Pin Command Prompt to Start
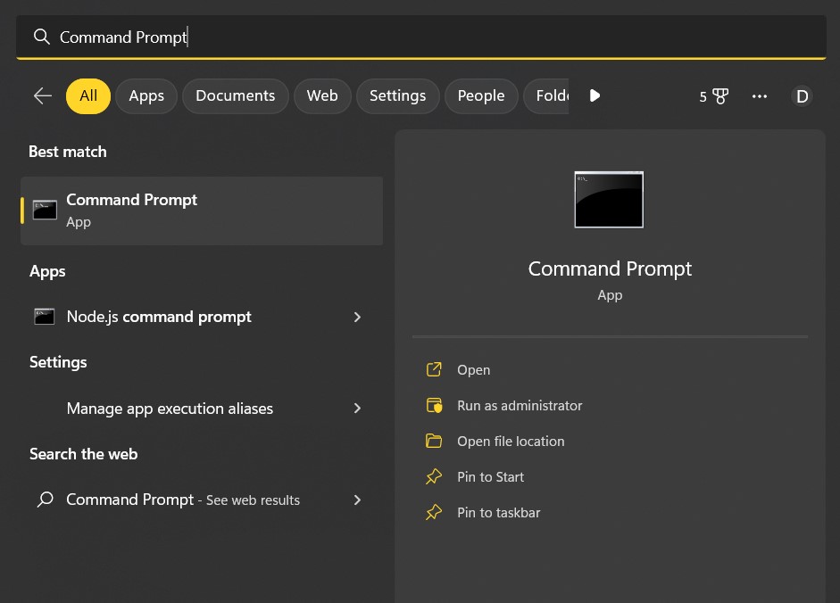 click(x=489, y=476)
